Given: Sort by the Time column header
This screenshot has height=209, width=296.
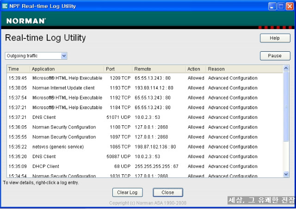Looking at the screenshot, I should click(x=18, y=69).
